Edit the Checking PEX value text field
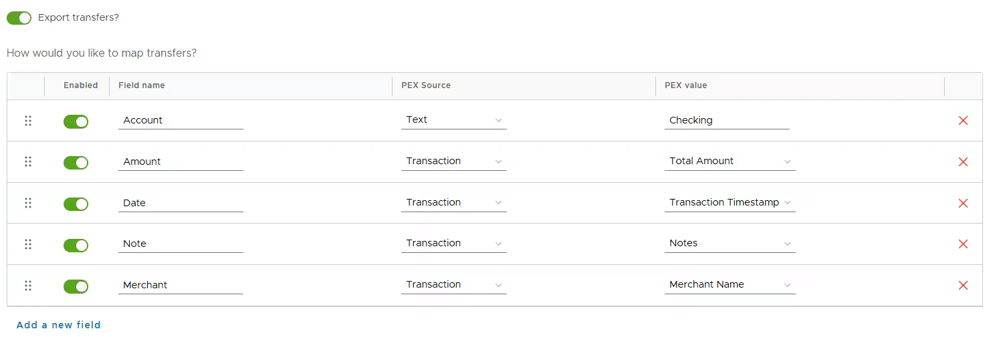Image resolution: width=991 pixels, height=337 pixels. (727, 121)
